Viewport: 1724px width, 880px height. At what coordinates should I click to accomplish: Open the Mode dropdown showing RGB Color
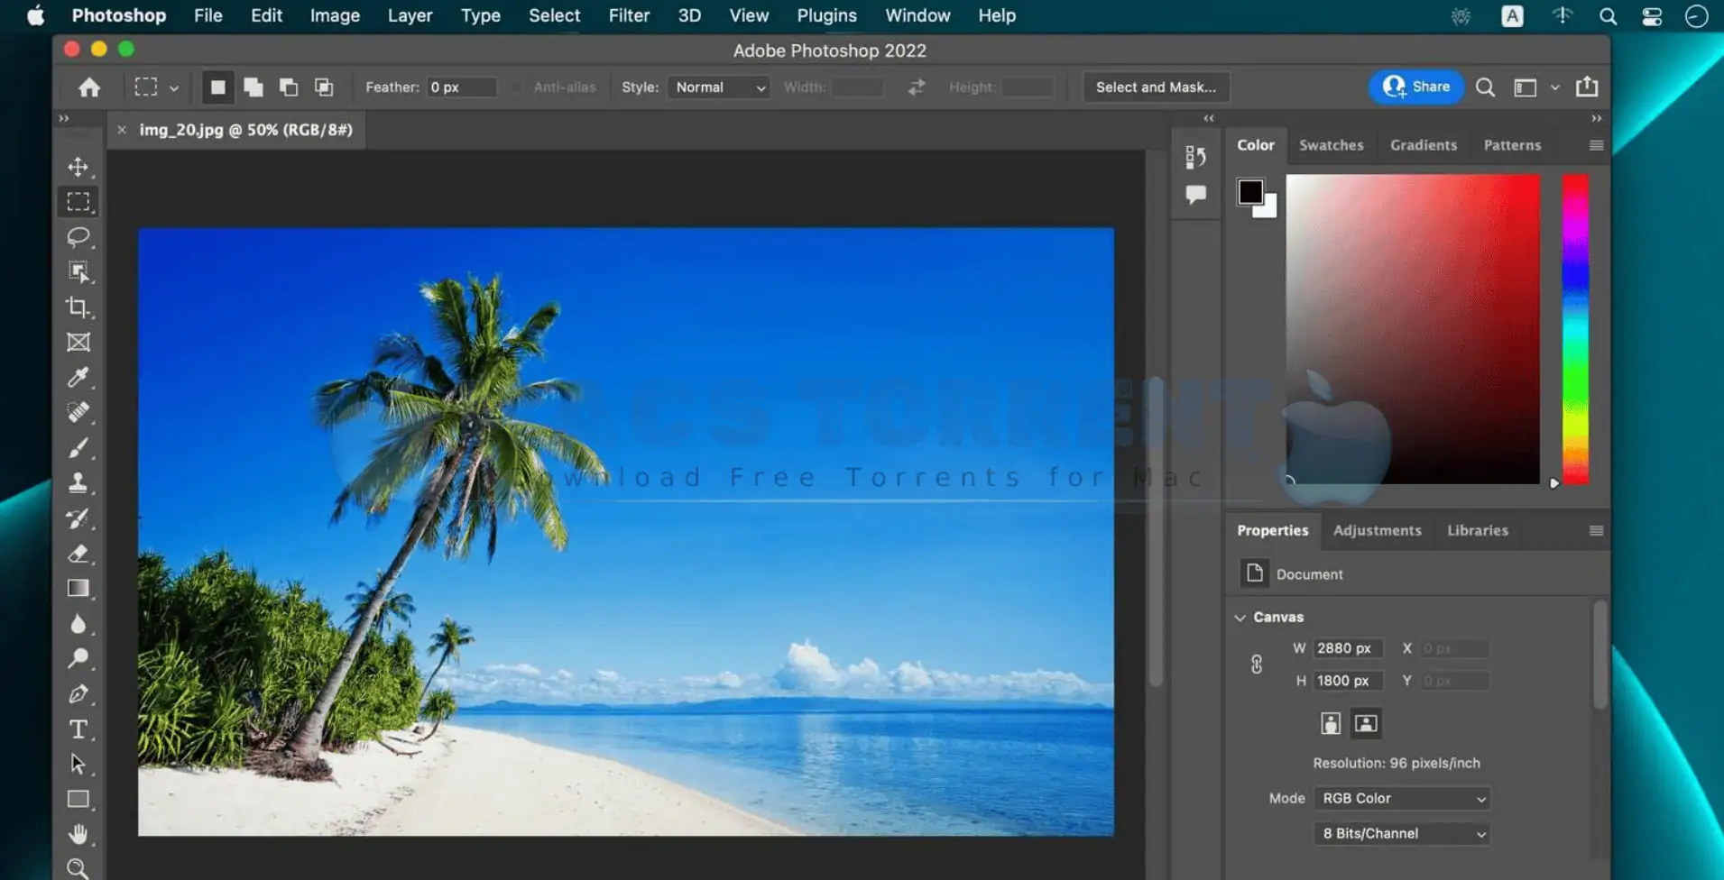tap(1401, 798)
